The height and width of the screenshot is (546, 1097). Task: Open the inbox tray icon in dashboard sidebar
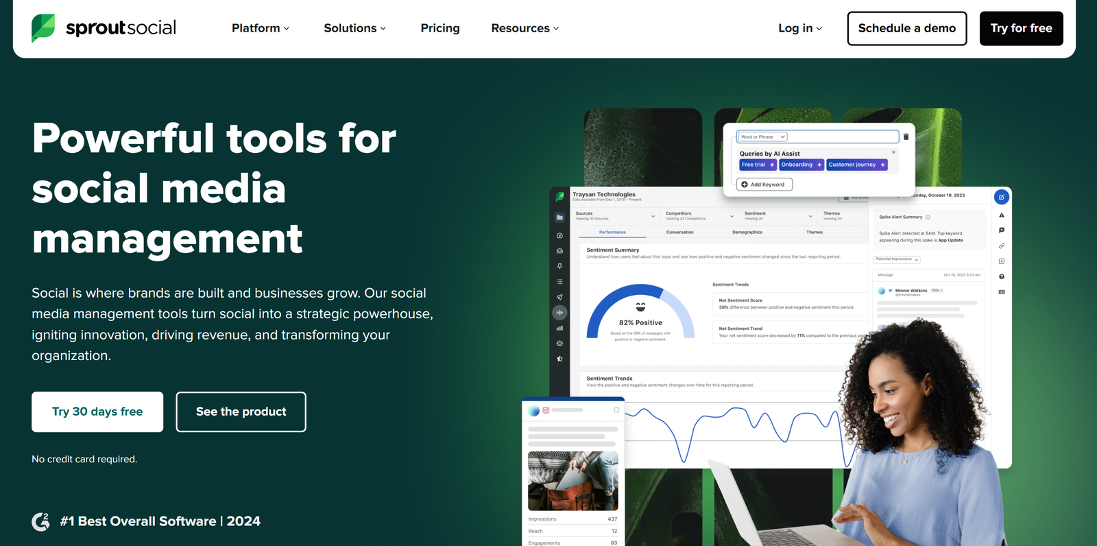559,251
